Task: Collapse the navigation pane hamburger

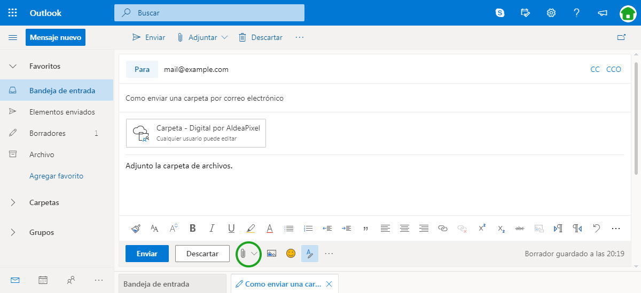Action: pyautogui.click(x=13, y=37)
